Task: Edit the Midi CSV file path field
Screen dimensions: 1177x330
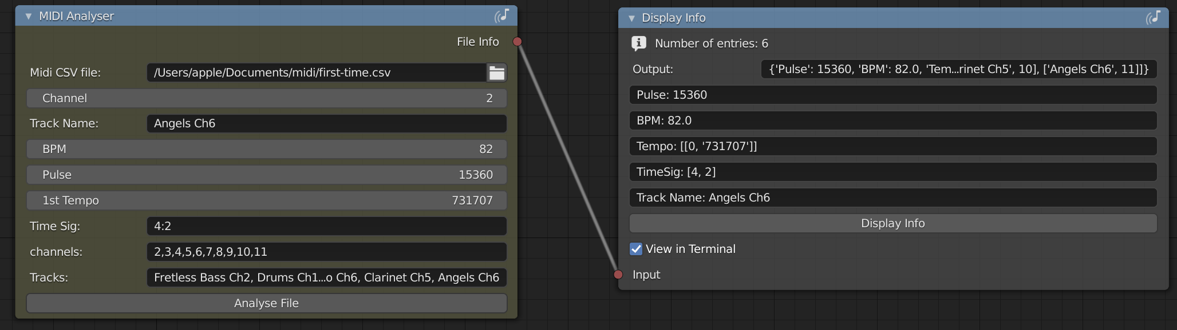Action: [x=317, y=73]
